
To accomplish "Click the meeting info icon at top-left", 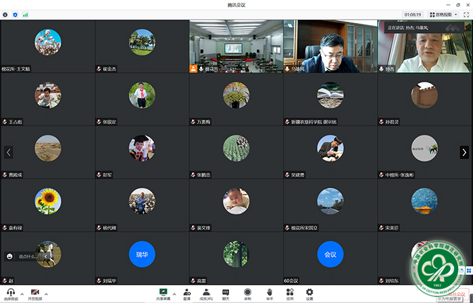I will pos(5,13).
